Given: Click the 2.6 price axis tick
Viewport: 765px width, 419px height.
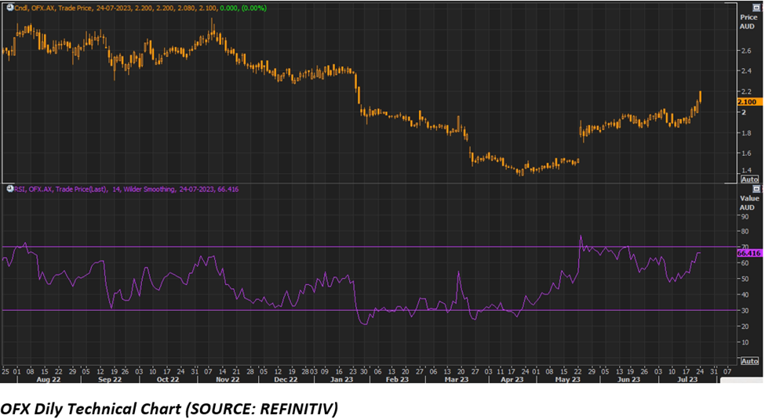Looking at the screenshot, I should pos(745,50).
